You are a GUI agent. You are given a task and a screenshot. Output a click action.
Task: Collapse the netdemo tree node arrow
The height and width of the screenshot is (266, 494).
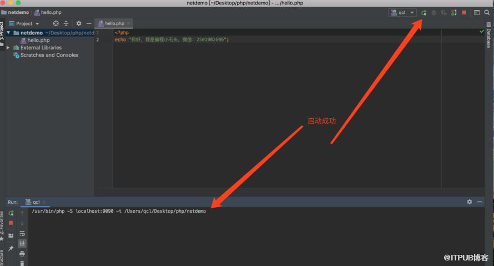pos(8,33)
